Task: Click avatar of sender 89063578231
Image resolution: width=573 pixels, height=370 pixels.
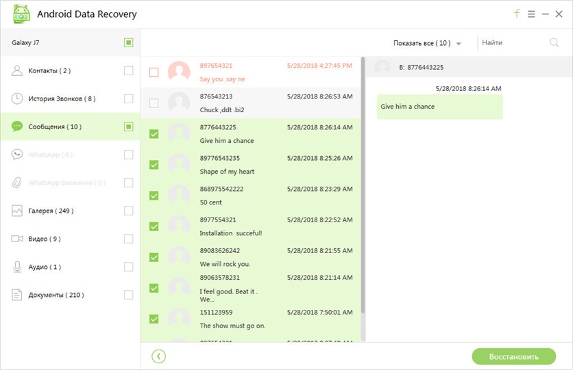Action: (x=179, y=288)
